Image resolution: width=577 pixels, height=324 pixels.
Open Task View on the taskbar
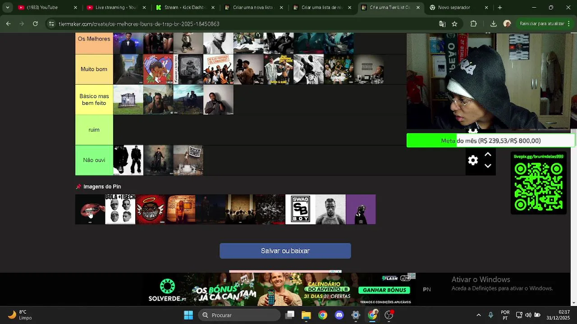[x=289, y=315]
